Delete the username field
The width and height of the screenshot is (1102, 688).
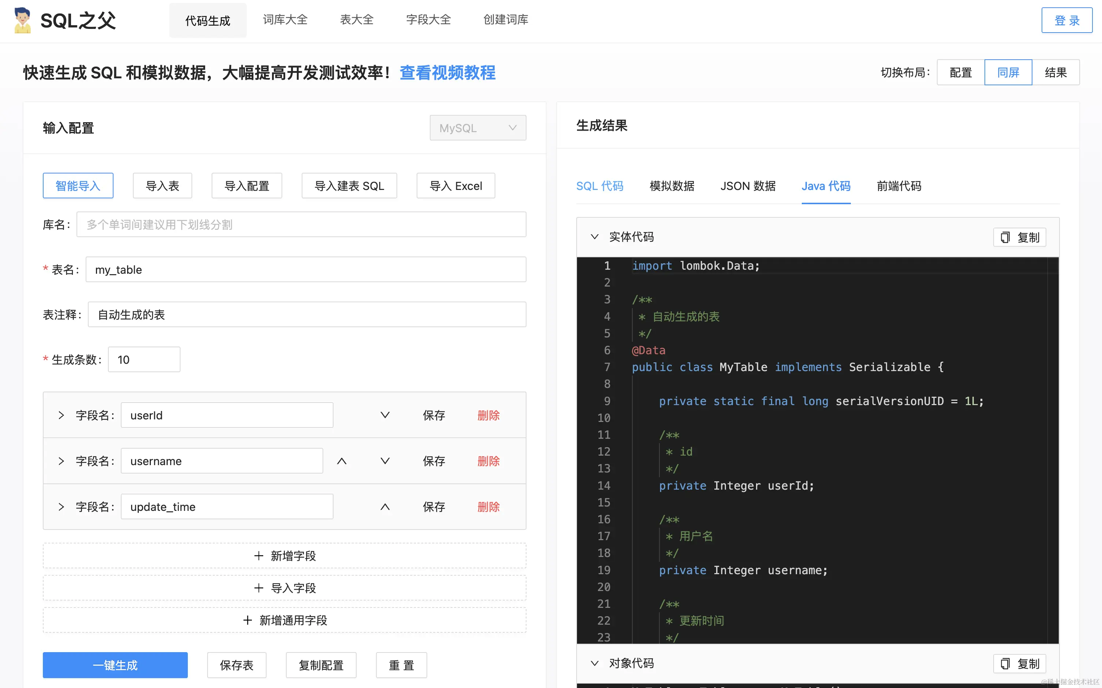coord(488,461)
